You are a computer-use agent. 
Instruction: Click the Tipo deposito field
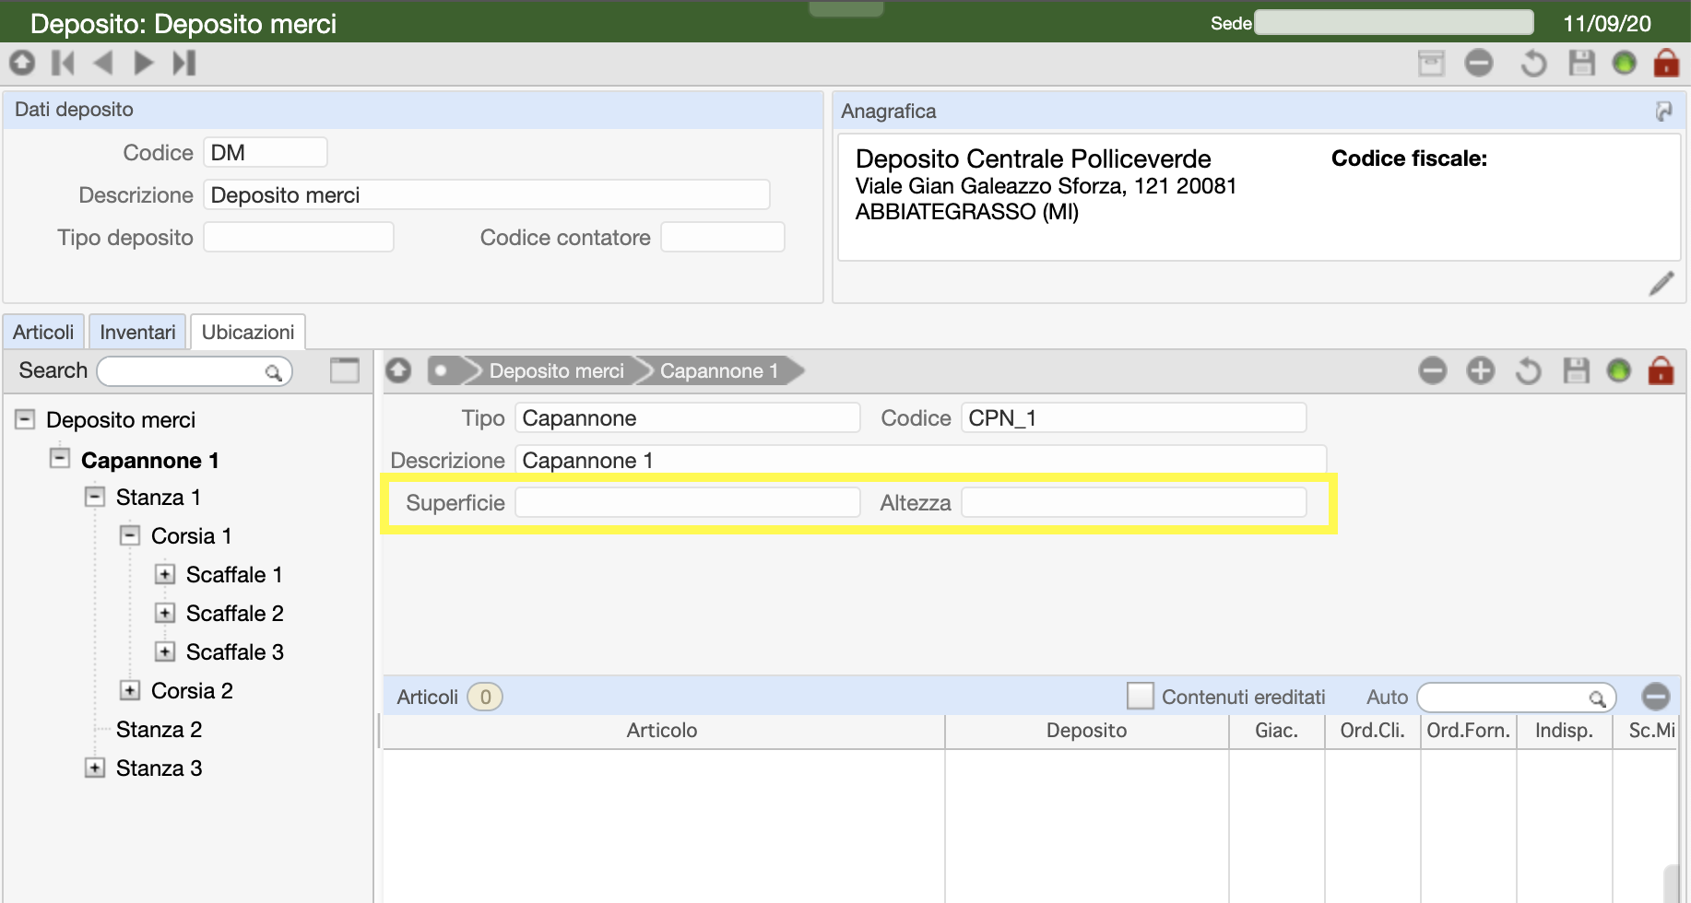(x=299, y=237)
